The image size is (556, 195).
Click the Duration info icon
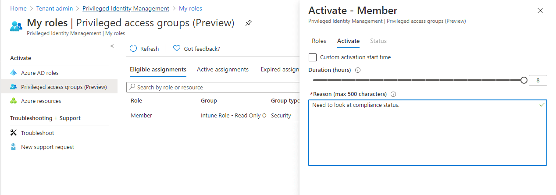[358, 70]
